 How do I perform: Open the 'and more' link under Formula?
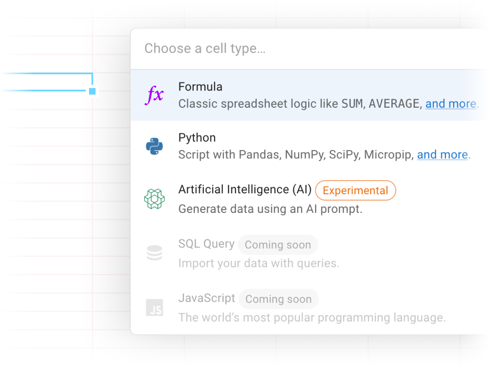451,104
